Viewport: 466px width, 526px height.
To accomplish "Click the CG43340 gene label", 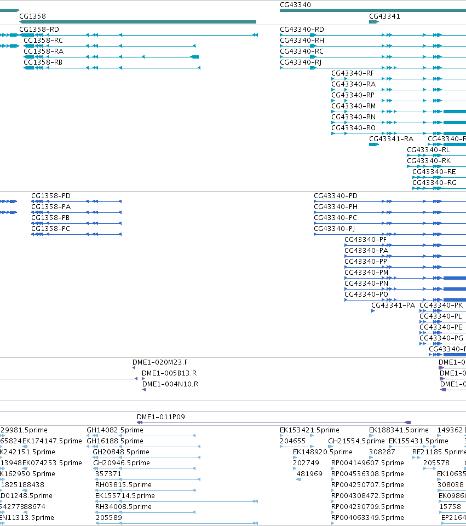I will coord(295,5).
